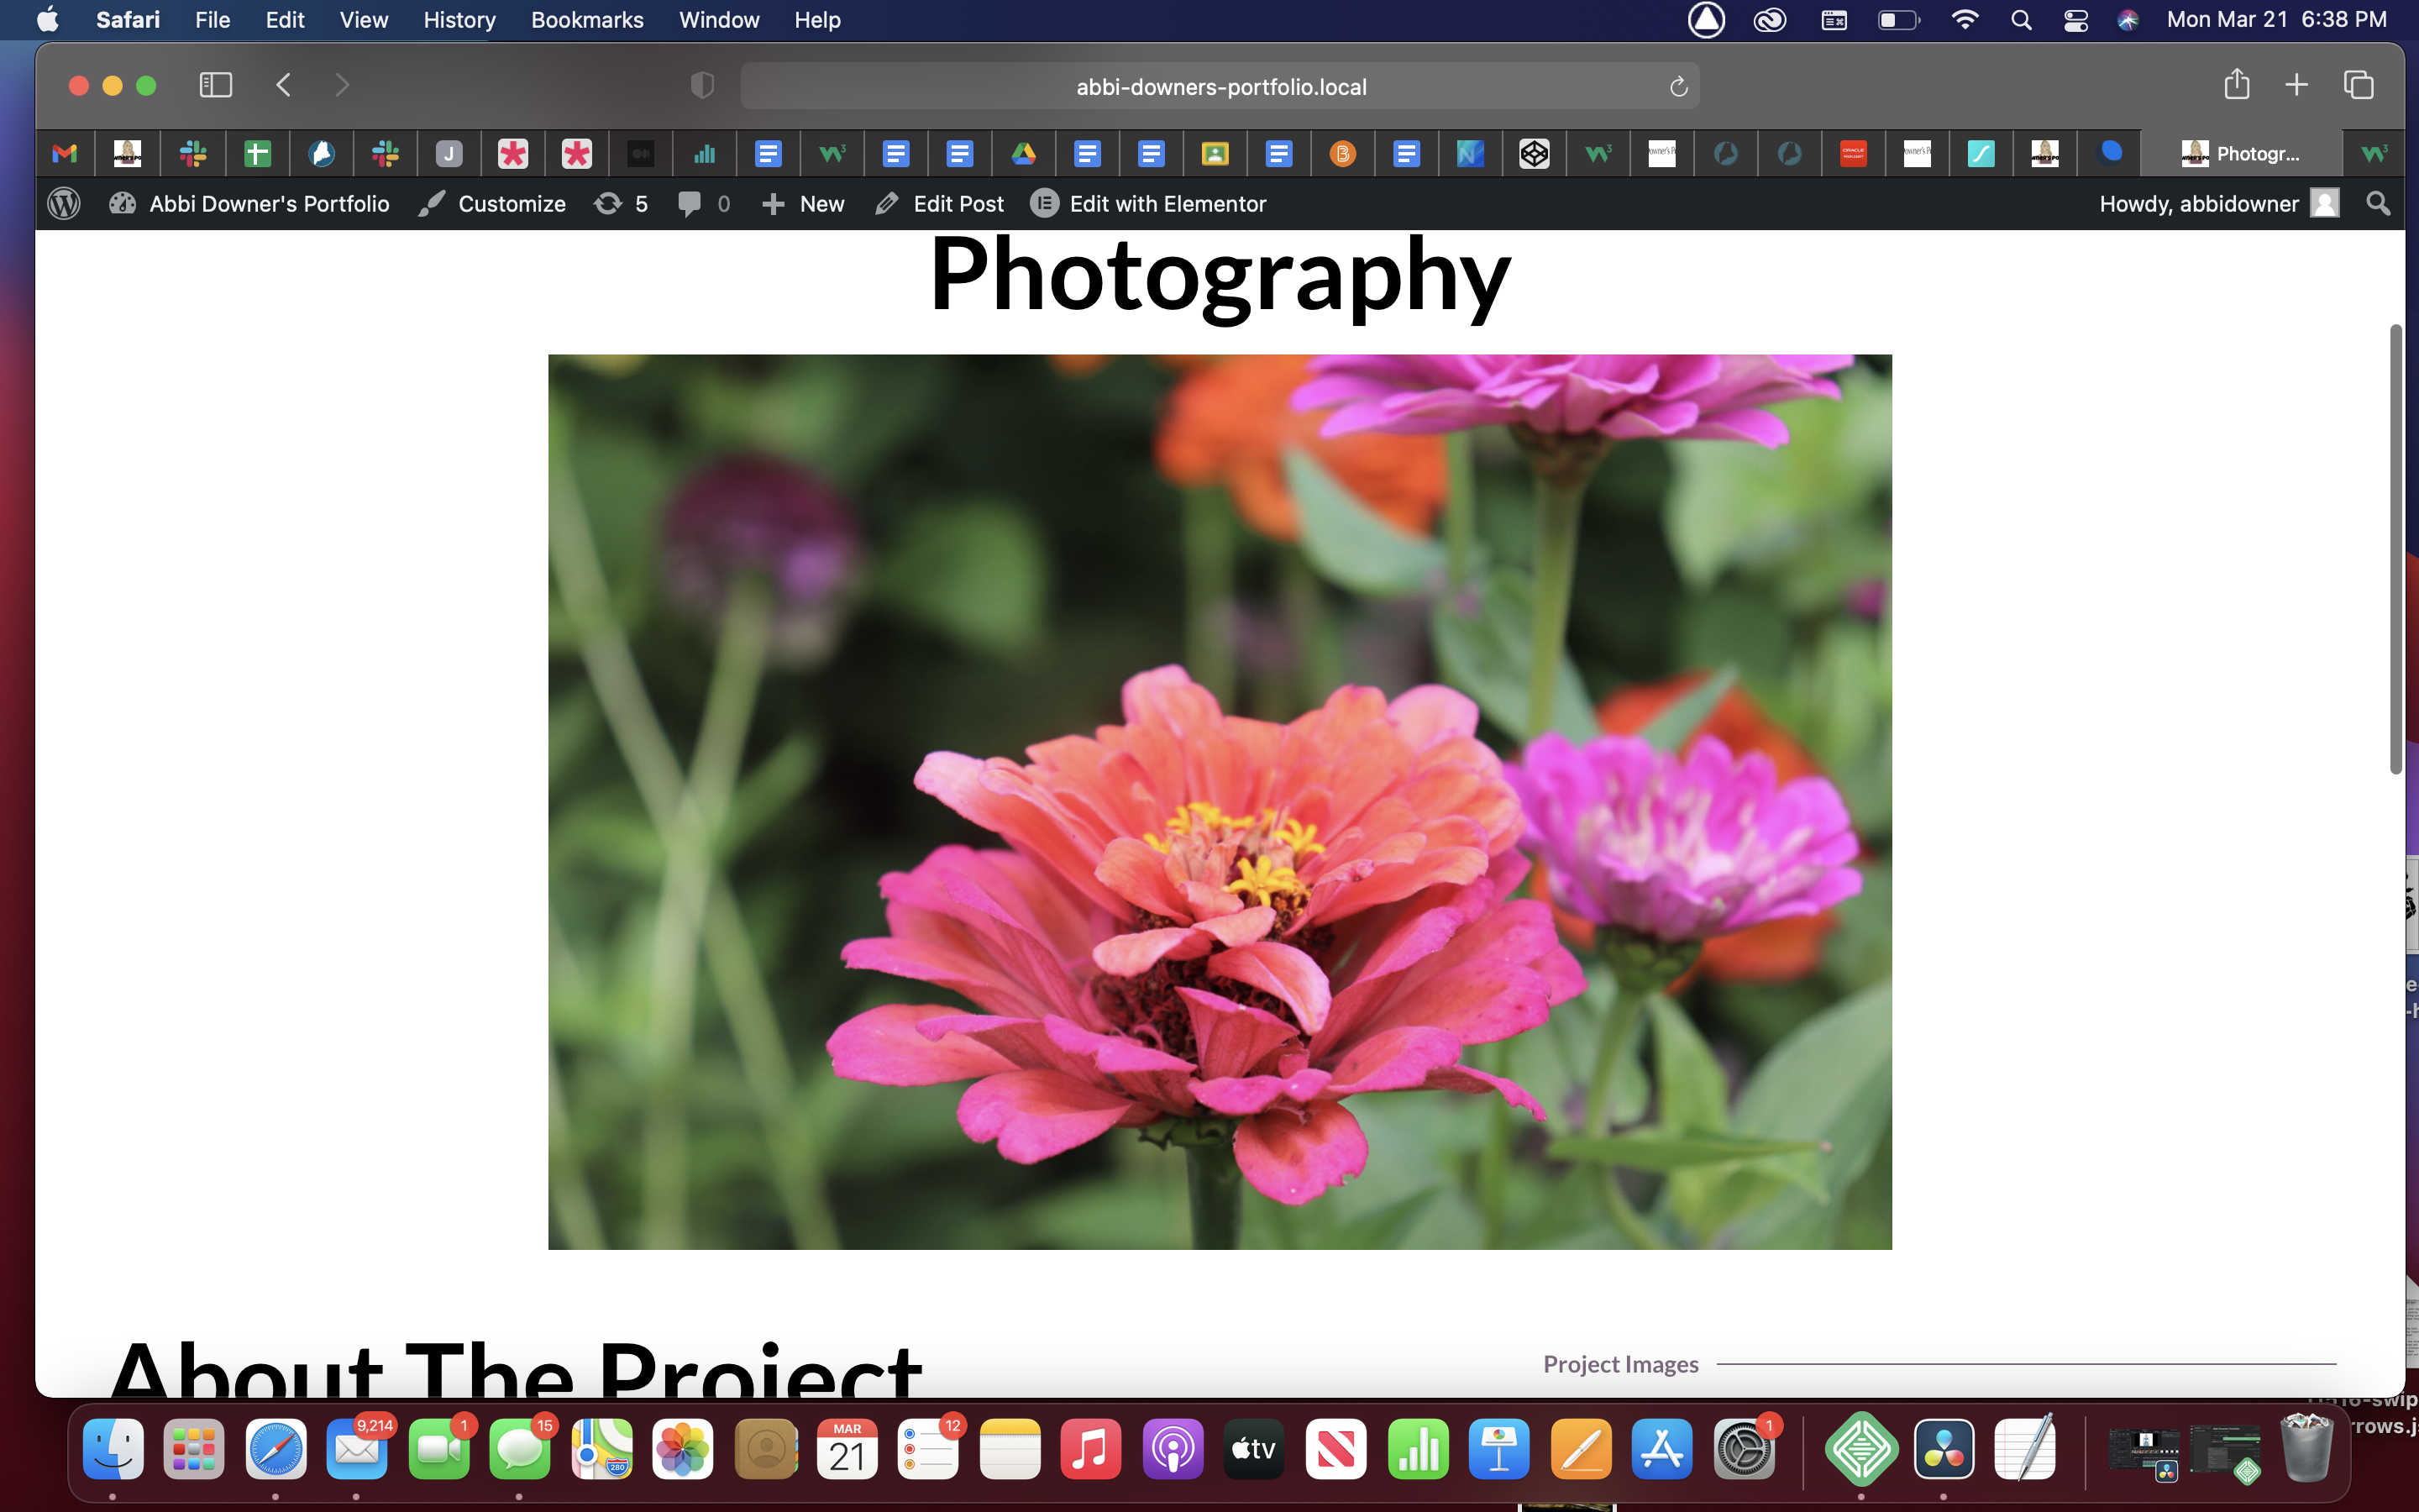Switch to the Gmail pinned tab

pyautogui.click(x=65, y=153)
